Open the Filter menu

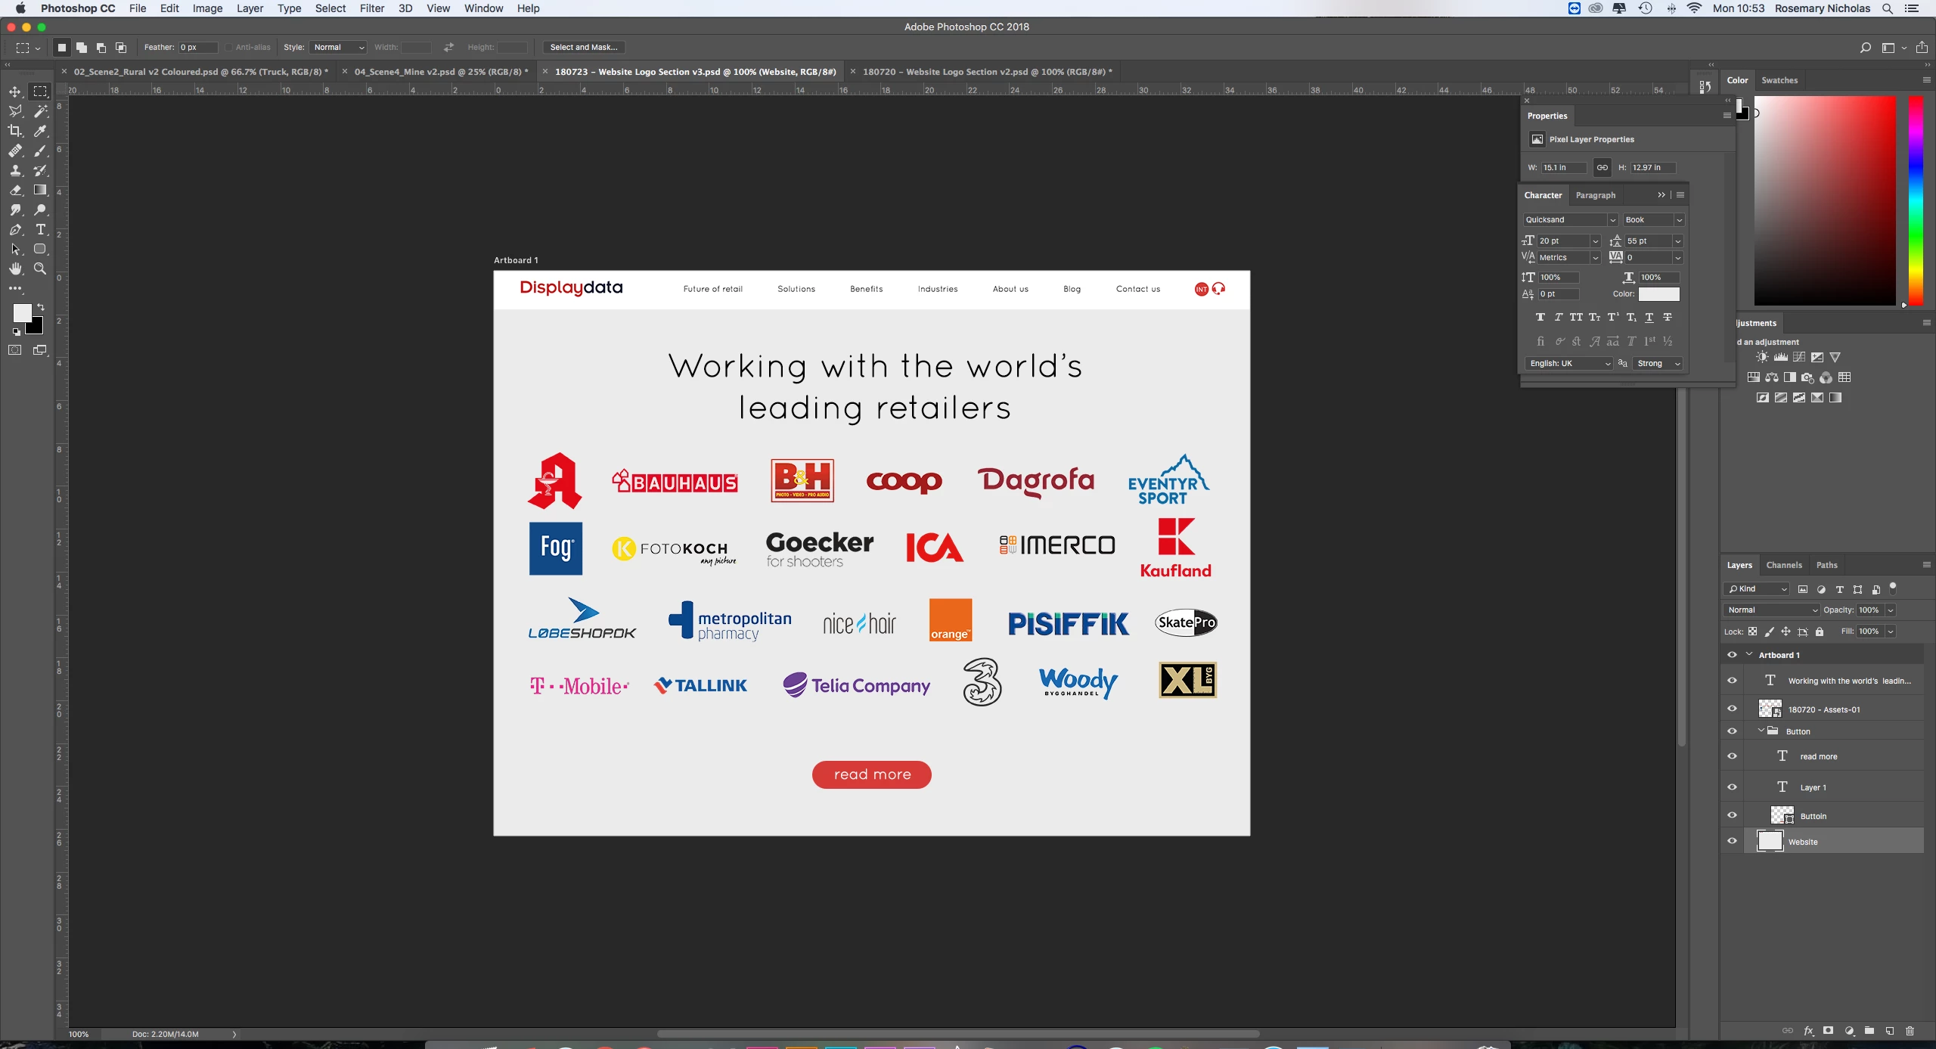pyautogui.click(x=371, y=8)
